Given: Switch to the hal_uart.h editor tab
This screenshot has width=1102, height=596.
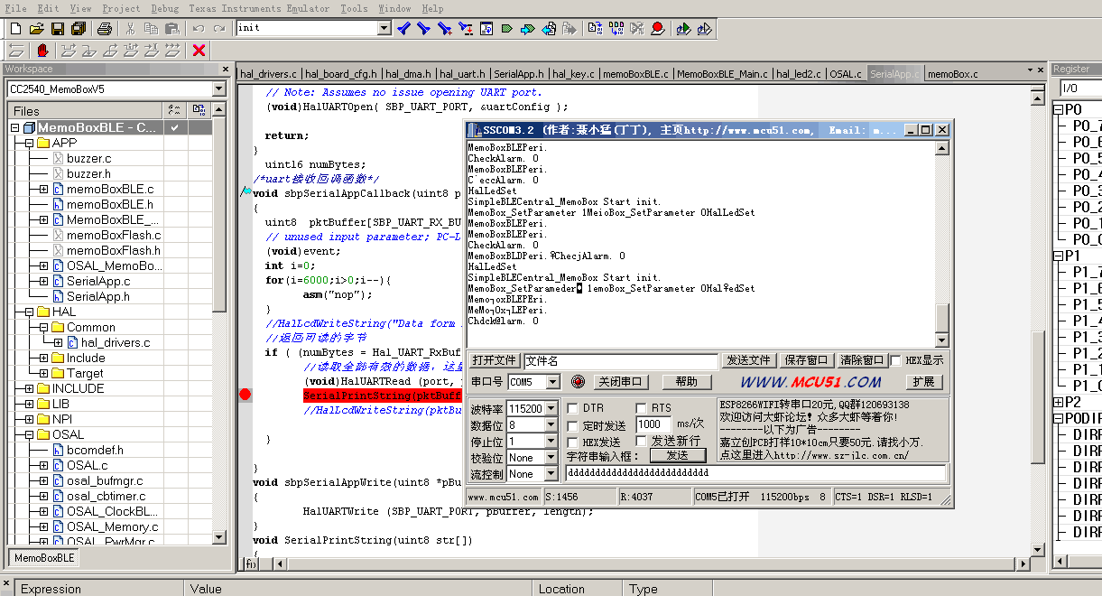Looking at the screenshot, I should pos(464,74).
